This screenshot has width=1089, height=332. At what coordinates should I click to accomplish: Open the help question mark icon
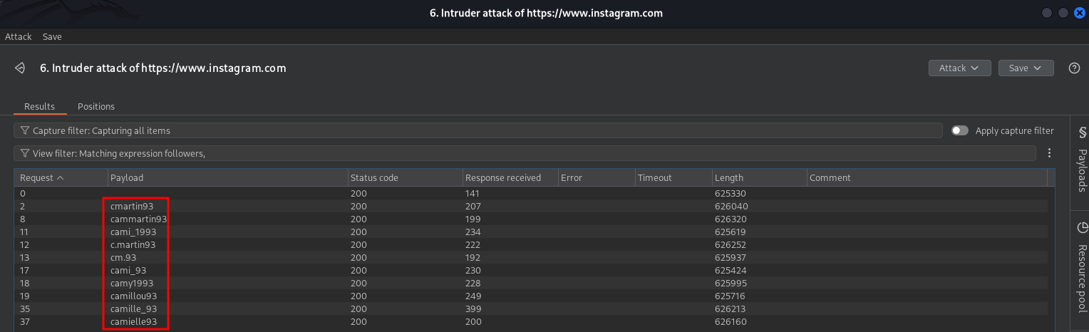coord(1075,68)
